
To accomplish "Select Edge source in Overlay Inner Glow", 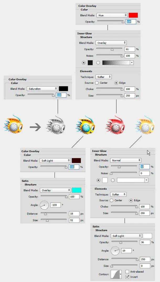I will pyautogui.click(x=116, y=83).
